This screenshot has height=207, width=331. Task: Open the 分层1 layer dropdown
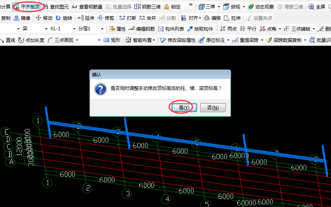click(102, 29)
